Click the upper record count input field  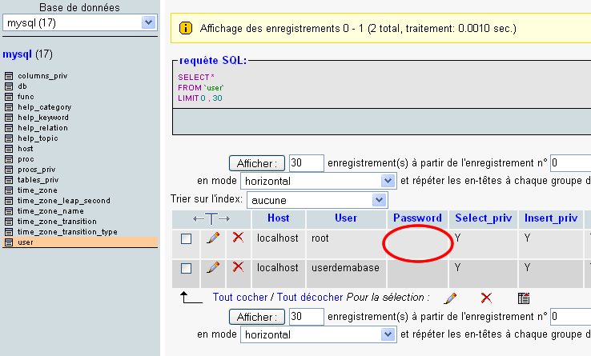[x=306, y=163]
